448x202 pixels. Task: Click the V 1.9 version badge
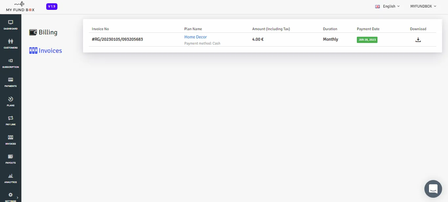click(x=52, y=6)
